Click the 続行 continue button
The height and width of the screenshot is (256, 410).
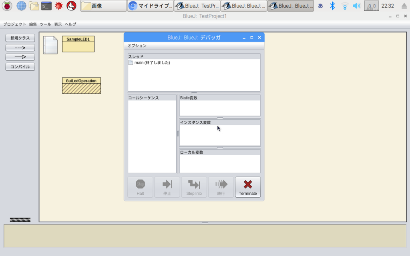click(221, 187)
